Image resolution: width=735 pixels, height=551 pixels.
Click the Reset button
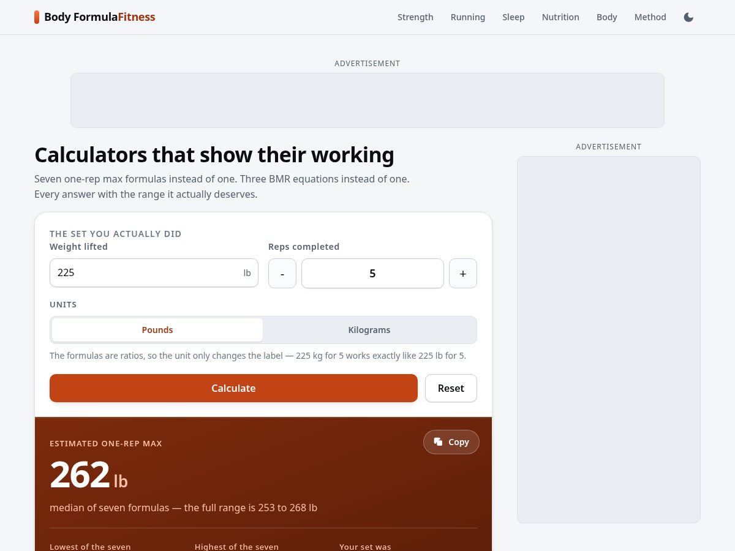tap(451, 388)
